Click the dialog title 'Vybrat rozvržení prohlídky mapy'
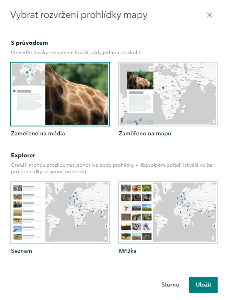The height and width of the screenshot is (300, 227). click(x=79, y=15)
